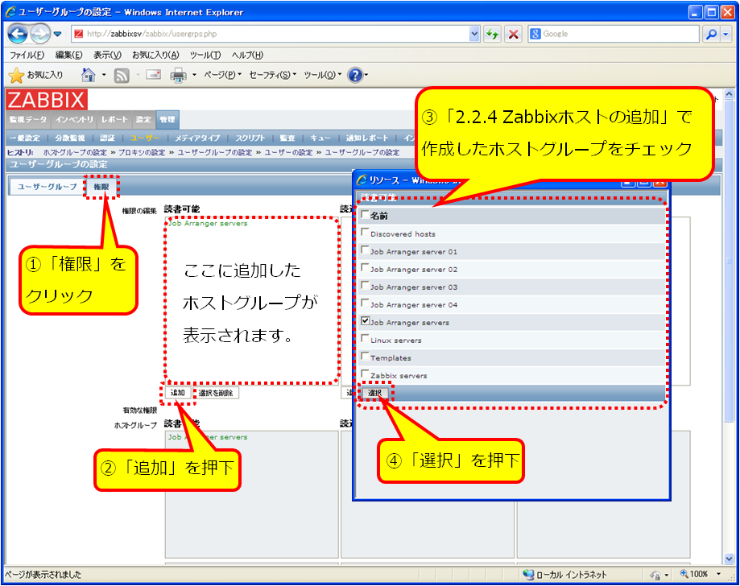Open the スクリプト submenu item

point(250,138)
